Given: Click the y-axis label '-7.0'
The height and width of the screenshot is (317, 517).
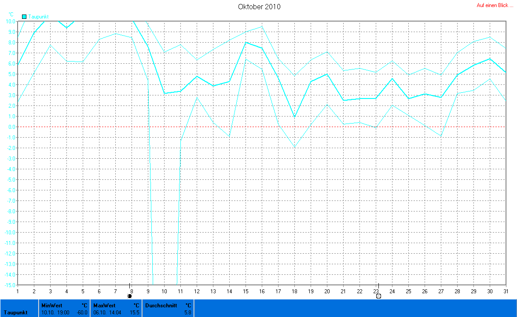Looking at the screenshot, I should point(11,200).
